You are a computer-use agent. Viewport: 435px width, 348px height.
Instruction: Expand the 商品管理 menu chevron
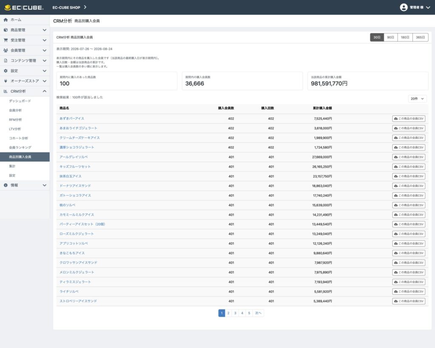[44, 30]
